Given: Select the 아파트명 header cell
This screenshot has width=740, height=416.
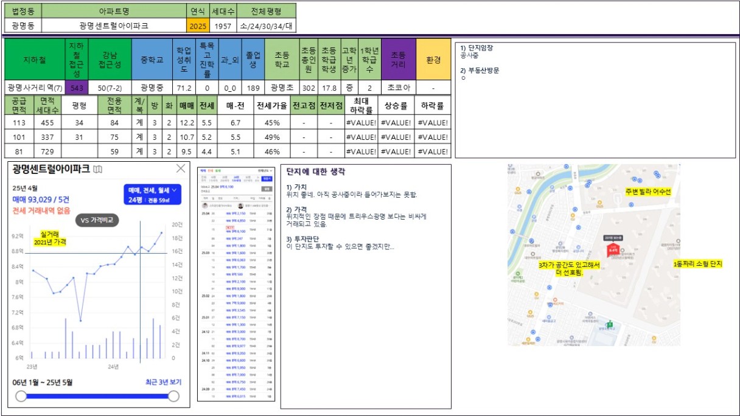Looking at the screenshot, I should [x=114, y=11].
